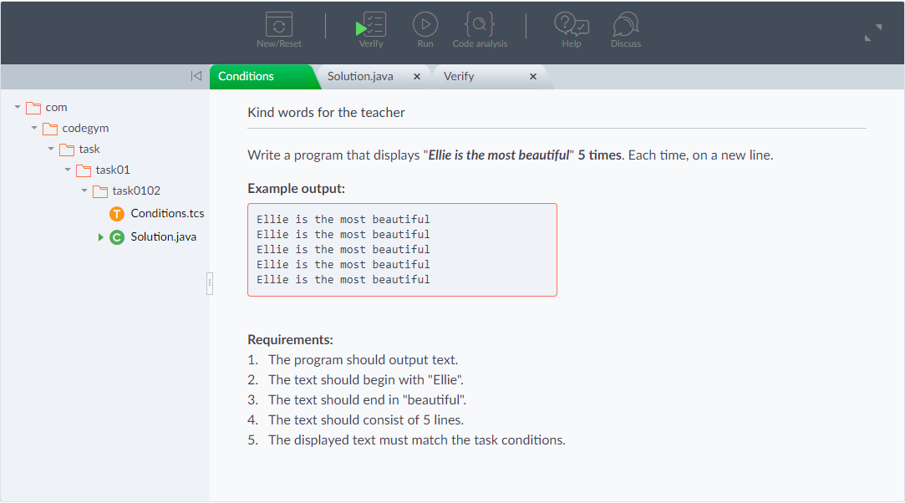Click the panel splitter handle
The width and height of the screenshot is (905, 503).
click(x=210, y=284)
